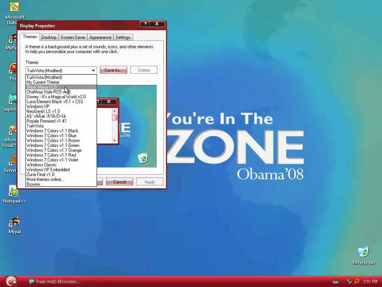Click the orange search icon in tray
Viewport: 382px width, 287px height.
point(357,281)
